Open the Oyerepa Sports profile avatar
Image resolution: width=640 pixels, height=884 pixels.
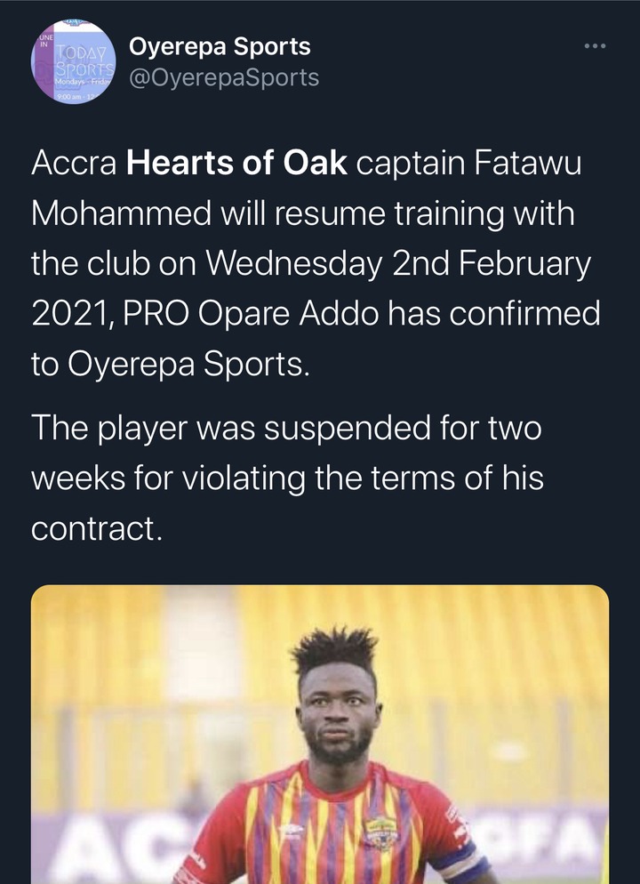point(73,61)
